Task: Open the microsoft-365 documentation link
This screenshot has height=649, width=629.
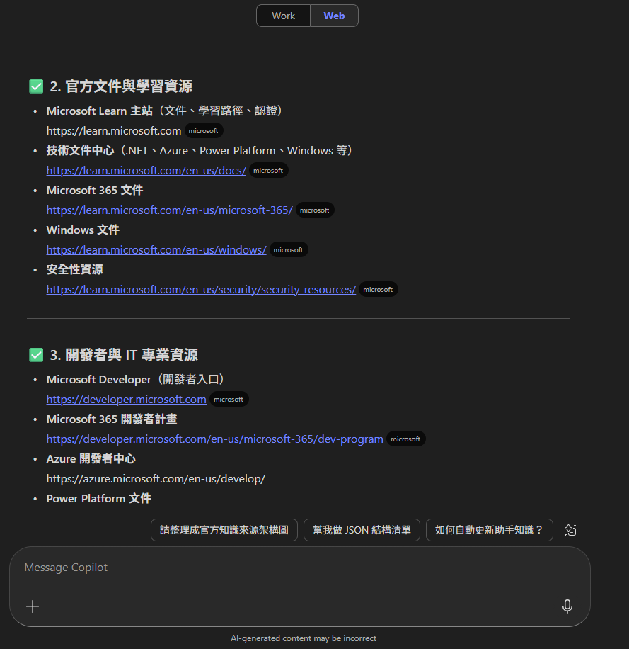Action: tap(169, 210)
